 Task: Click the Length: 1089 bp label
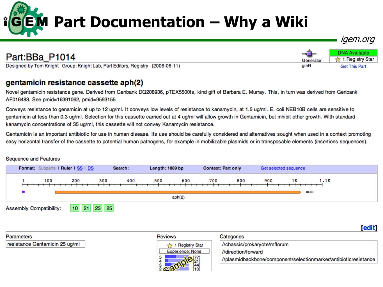tap(166, 168)
